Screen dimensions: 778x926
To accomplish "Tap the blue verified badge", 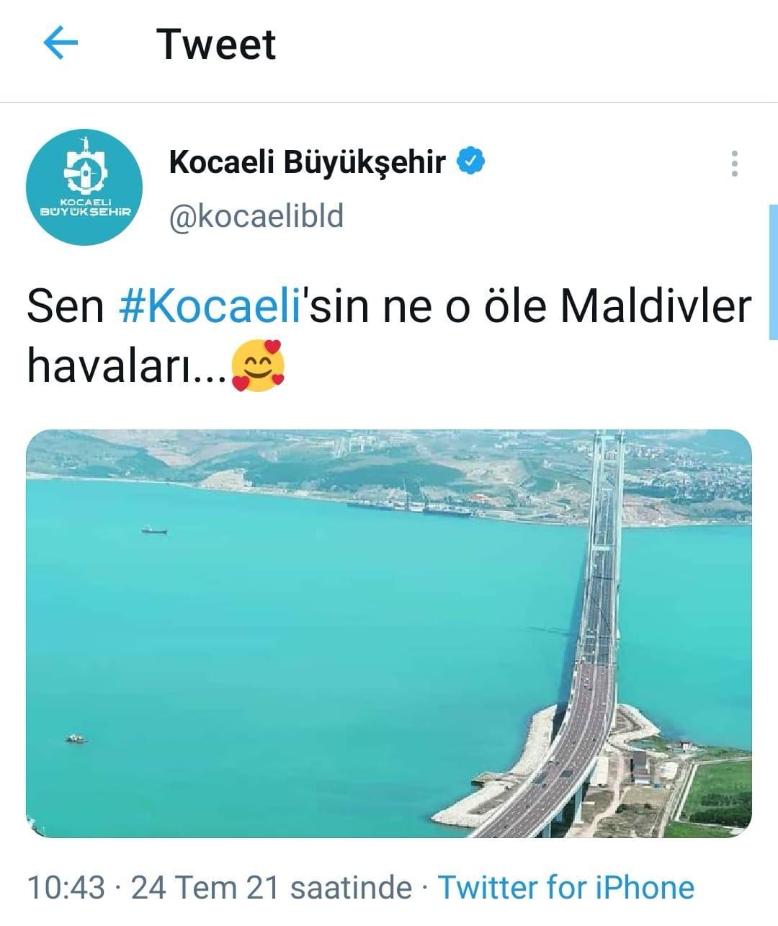I will [x=472, y=161].
